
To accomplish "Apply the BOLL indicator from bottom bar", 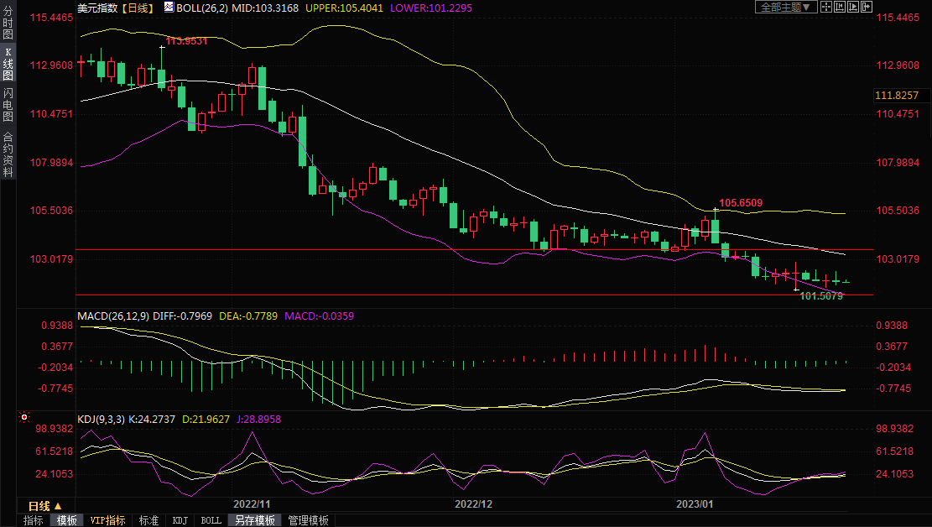I will (x=211, y=520).
